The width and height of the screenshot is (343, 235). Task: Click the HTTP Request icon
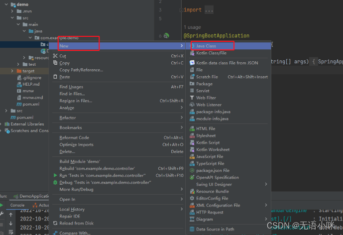click(192, 212)
